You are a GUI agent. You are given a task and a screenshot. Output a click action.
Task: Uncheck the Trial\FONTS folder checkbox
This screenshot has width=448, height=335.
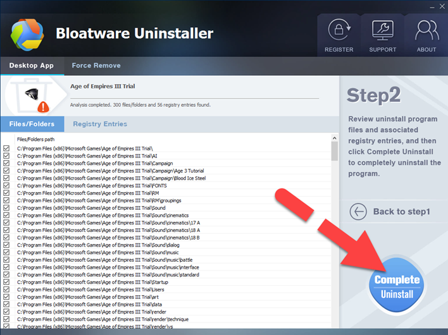6,185
